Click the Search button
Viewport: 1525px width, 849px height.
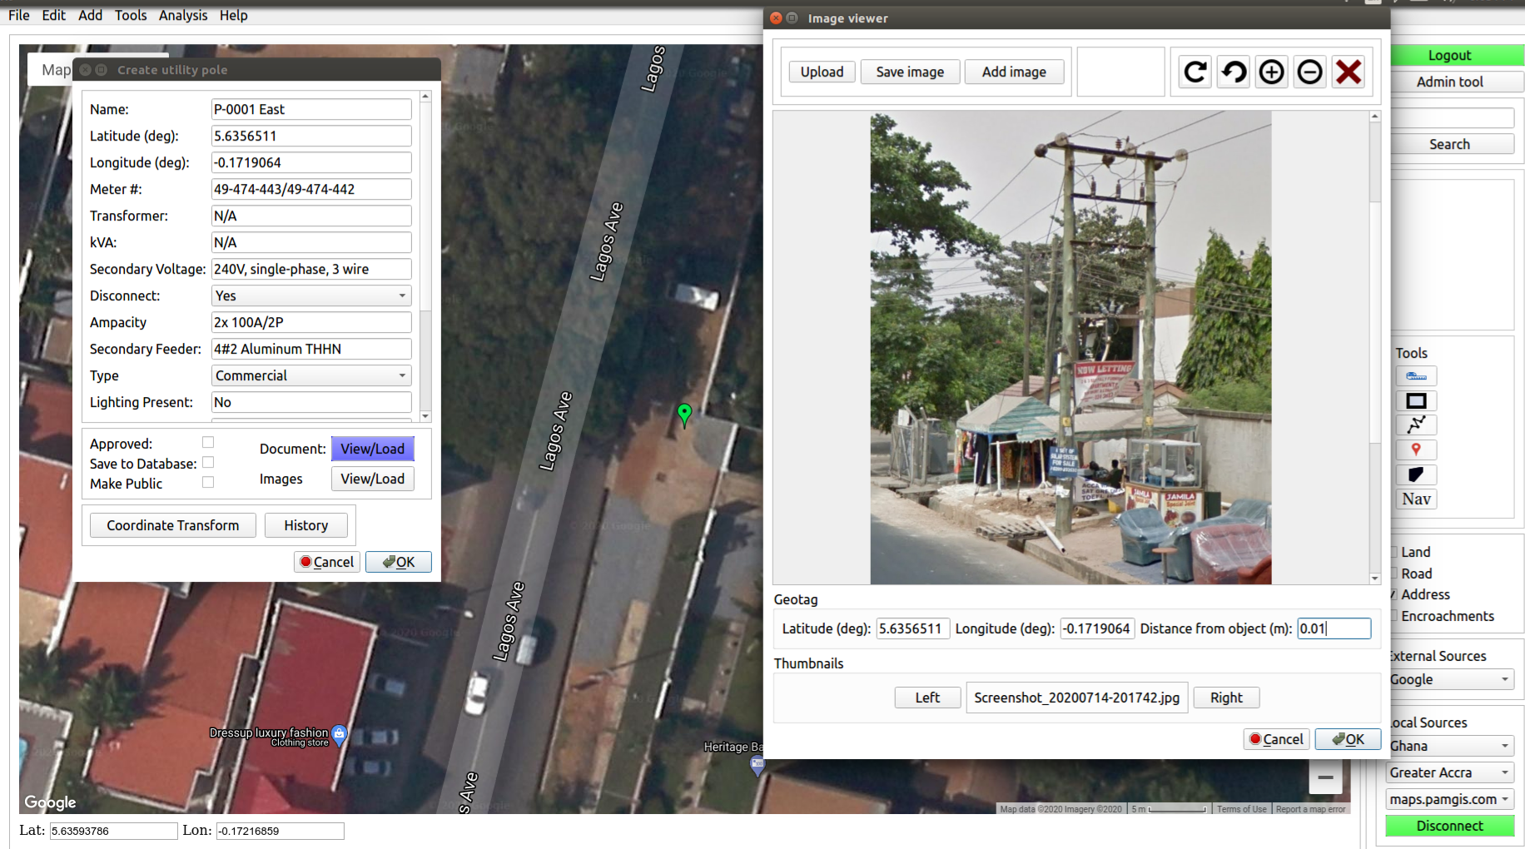click(1449, 144)
